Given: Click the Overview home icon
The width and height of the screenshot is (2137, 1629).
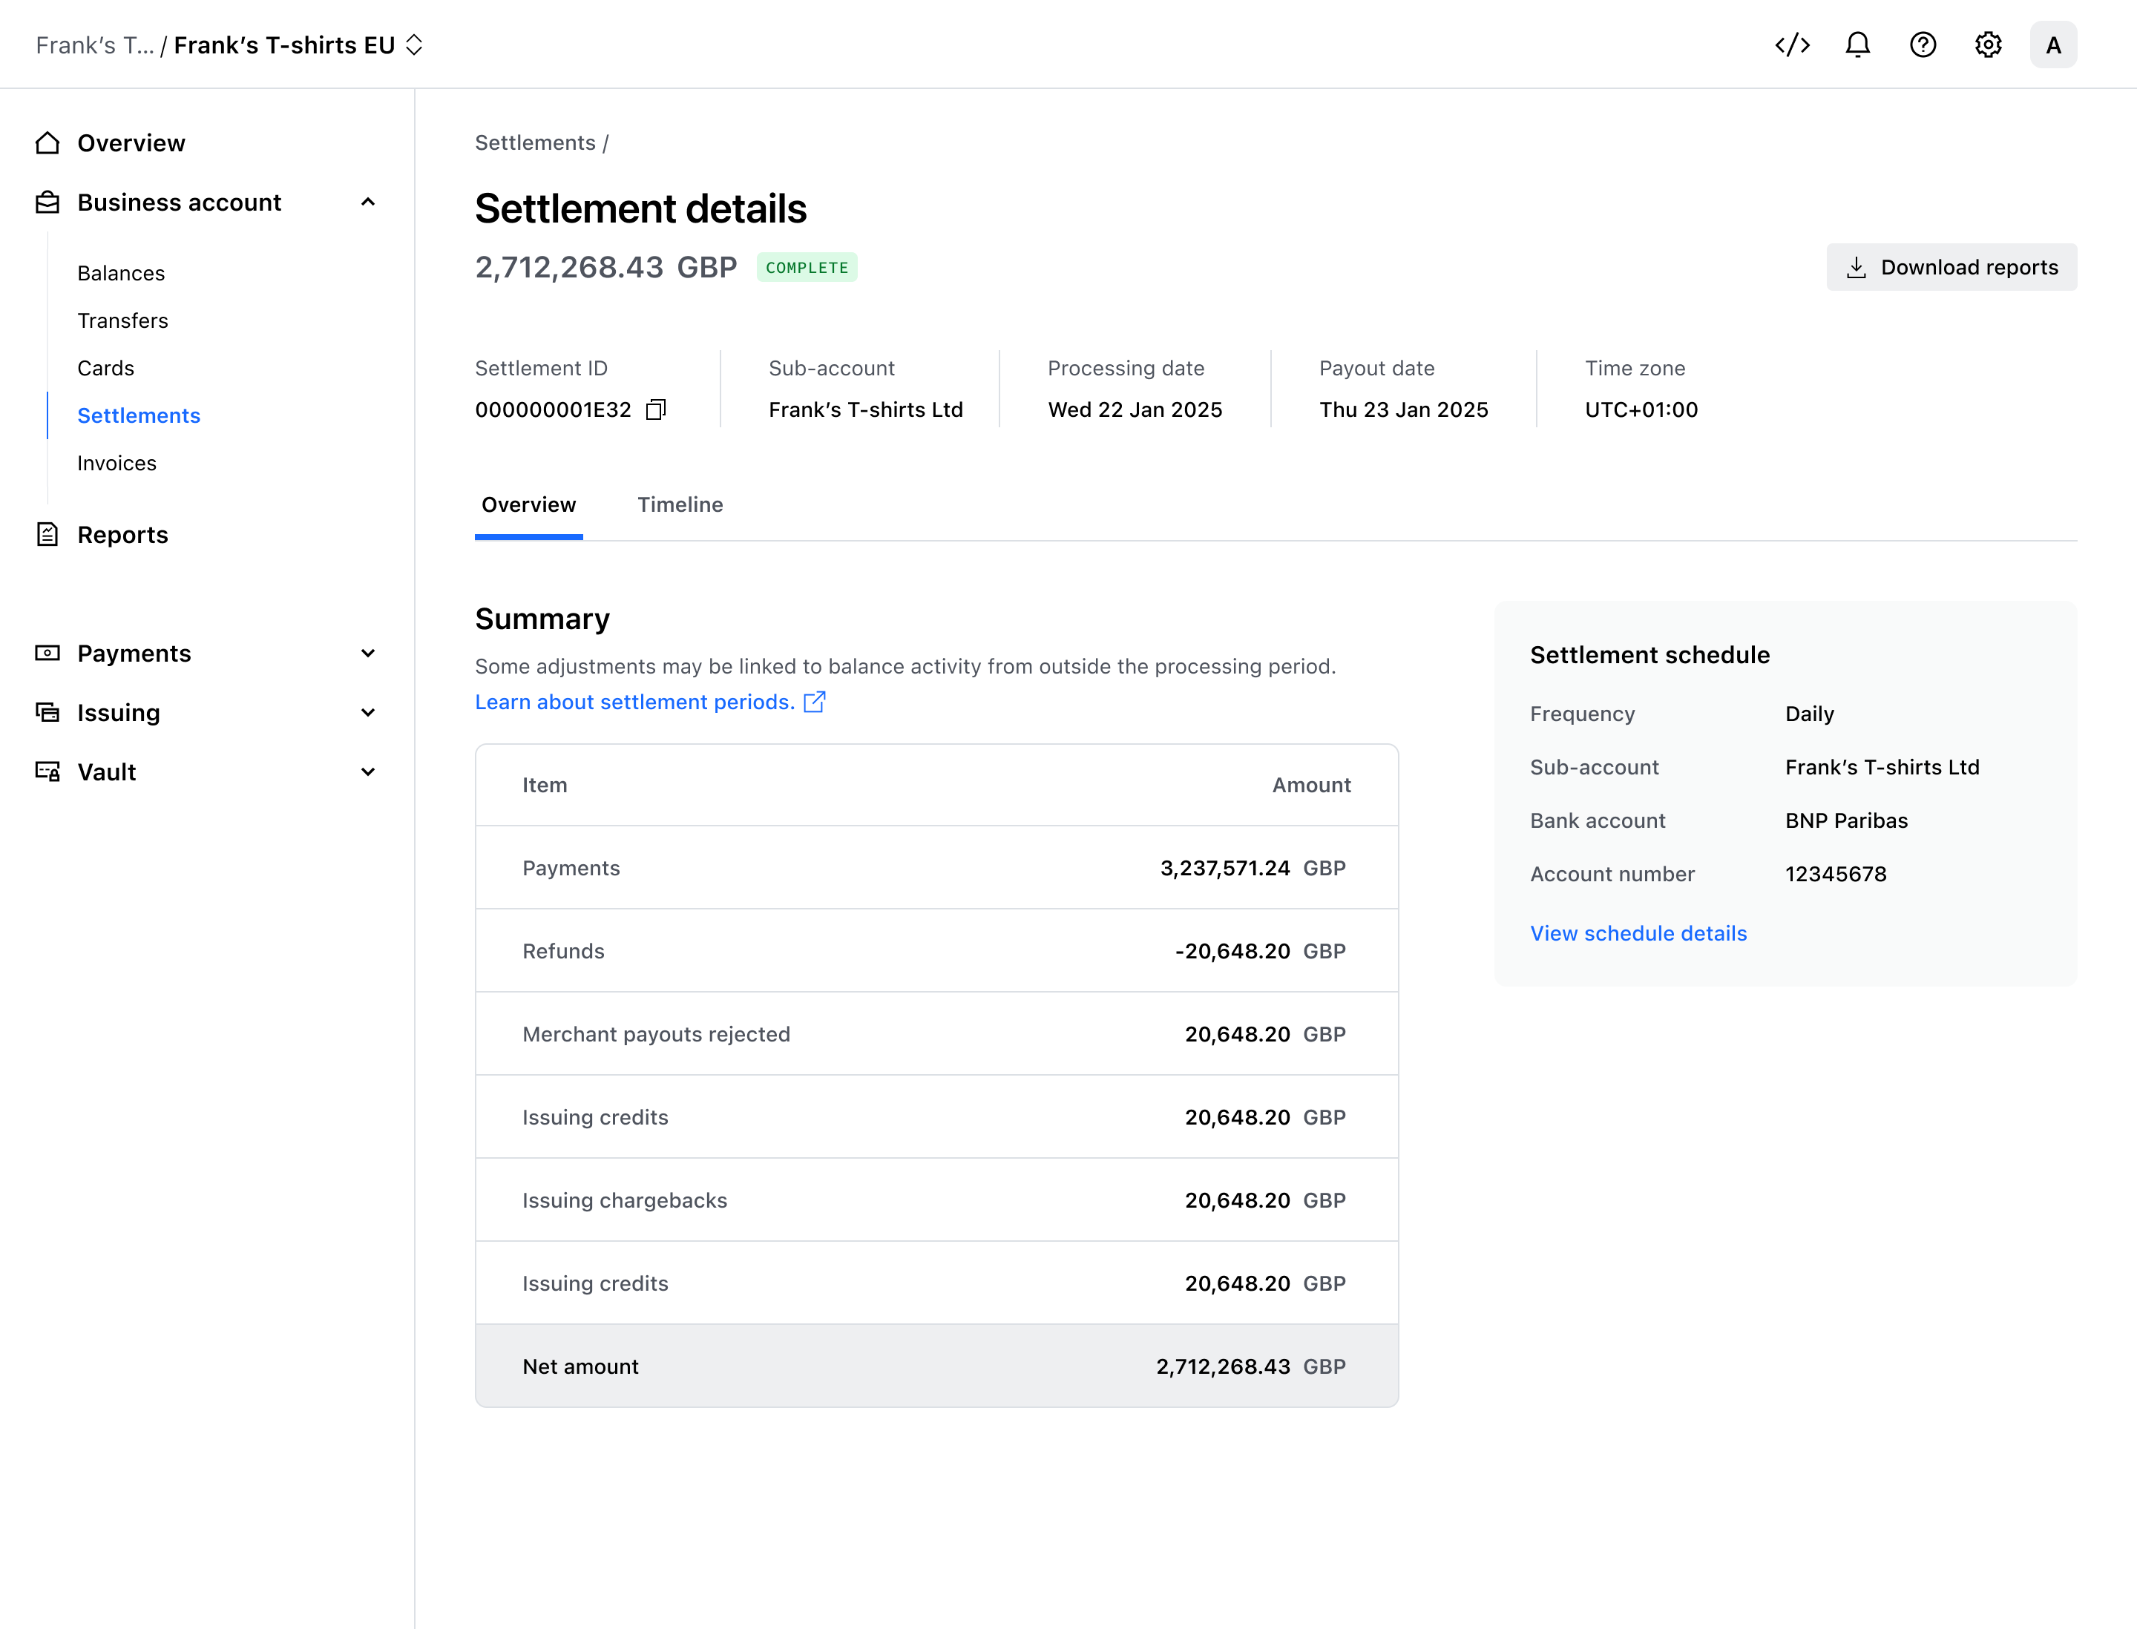Looking at the screenshot, I should 47,143.
